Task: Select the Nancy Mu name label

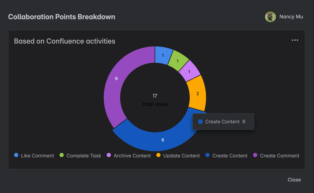Action: [291, 17]
